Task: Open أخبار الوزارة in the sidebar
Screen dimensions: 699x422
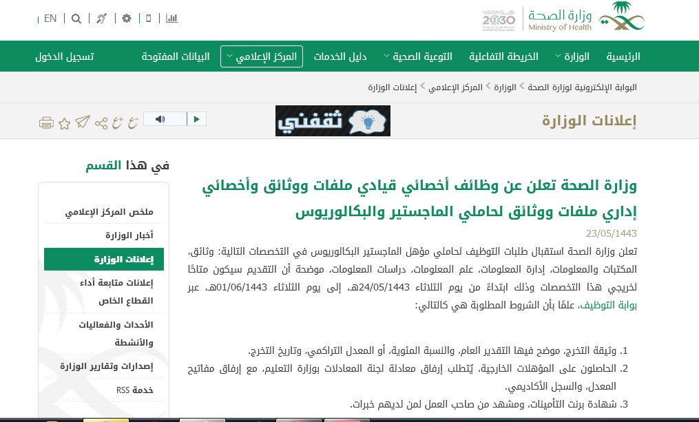Action: [x=129, y=235]
